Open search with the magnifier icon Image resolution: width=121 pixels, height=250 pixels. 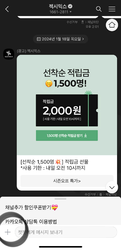point(99,9)
